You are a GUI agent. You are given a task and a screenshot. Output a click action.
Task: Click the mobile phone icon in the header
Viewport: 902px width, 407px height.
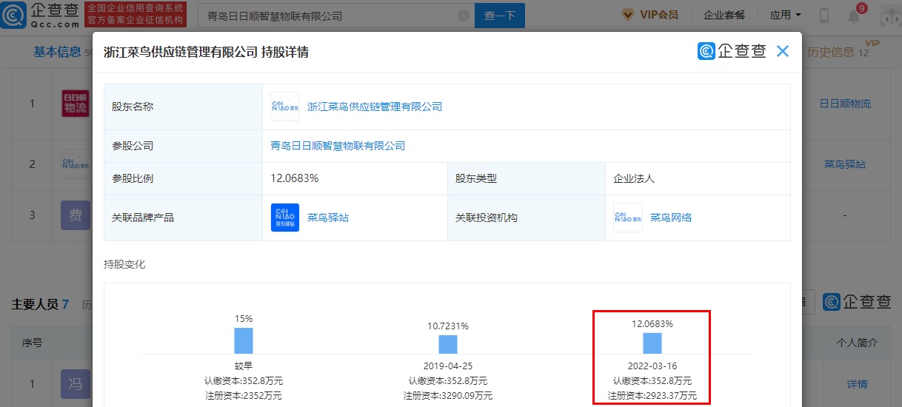(824, 16)
